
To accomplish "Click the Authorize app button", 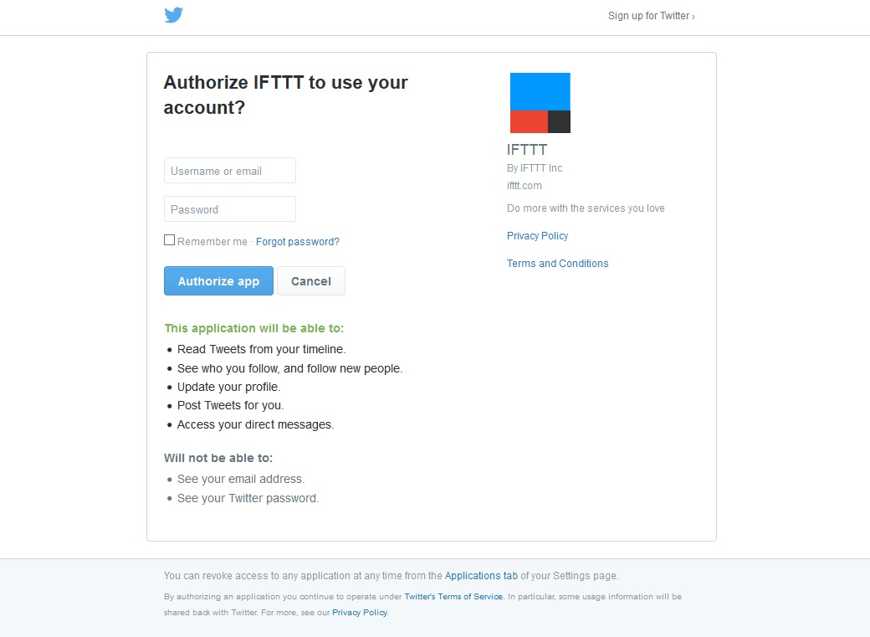I will click(218, 281).
